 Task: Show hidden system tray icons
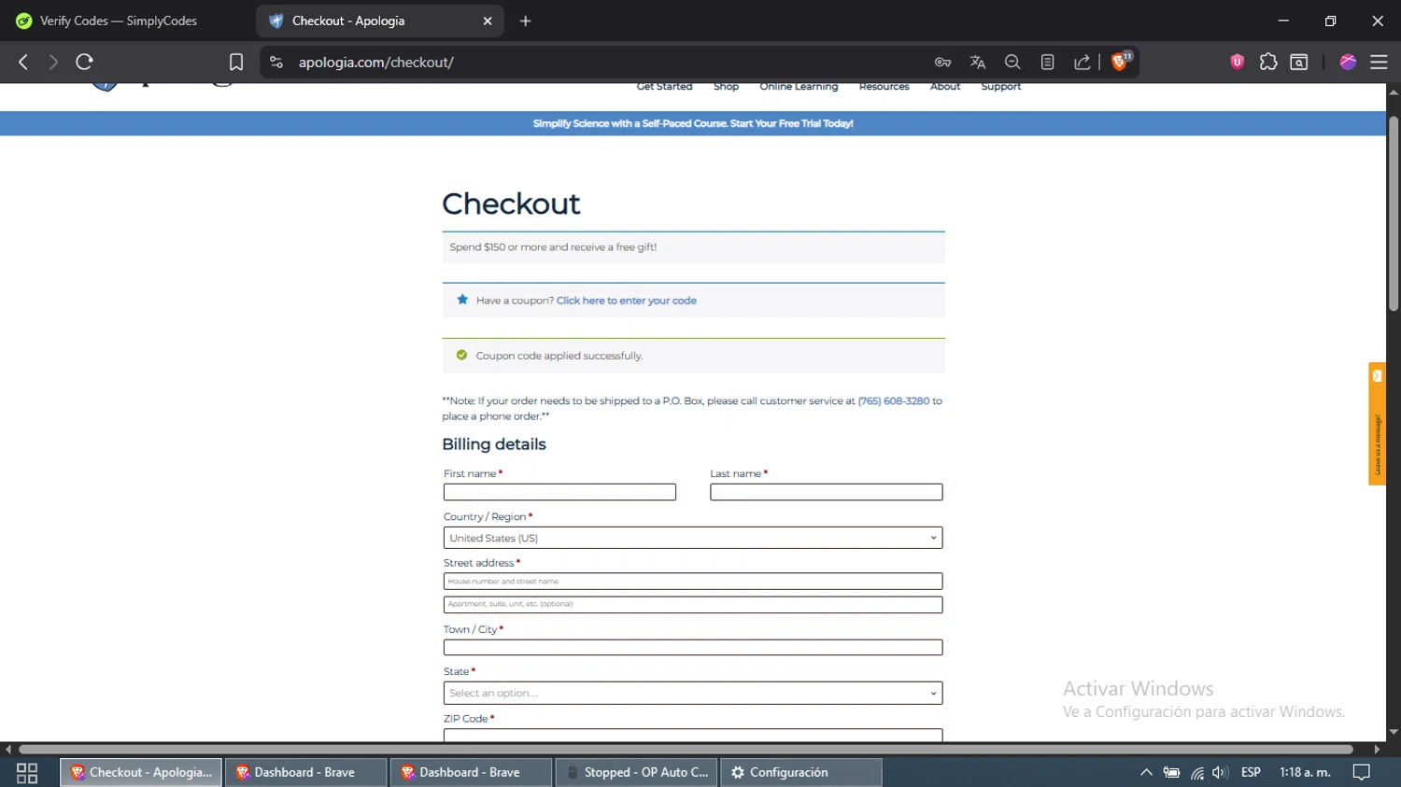[x=1146, y=773]
